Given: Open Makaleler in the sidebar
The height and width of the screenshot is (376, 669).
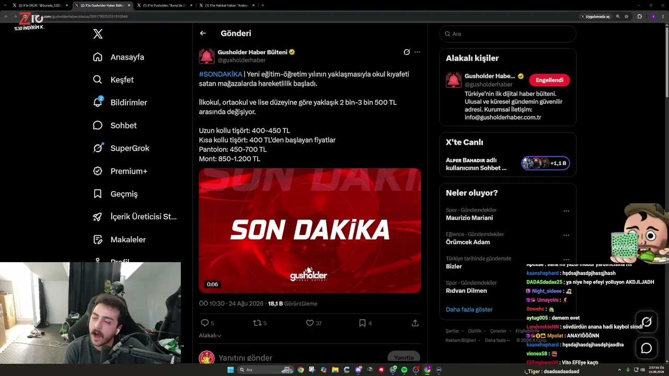Looking at the screenshot, I should click(119, 240).
